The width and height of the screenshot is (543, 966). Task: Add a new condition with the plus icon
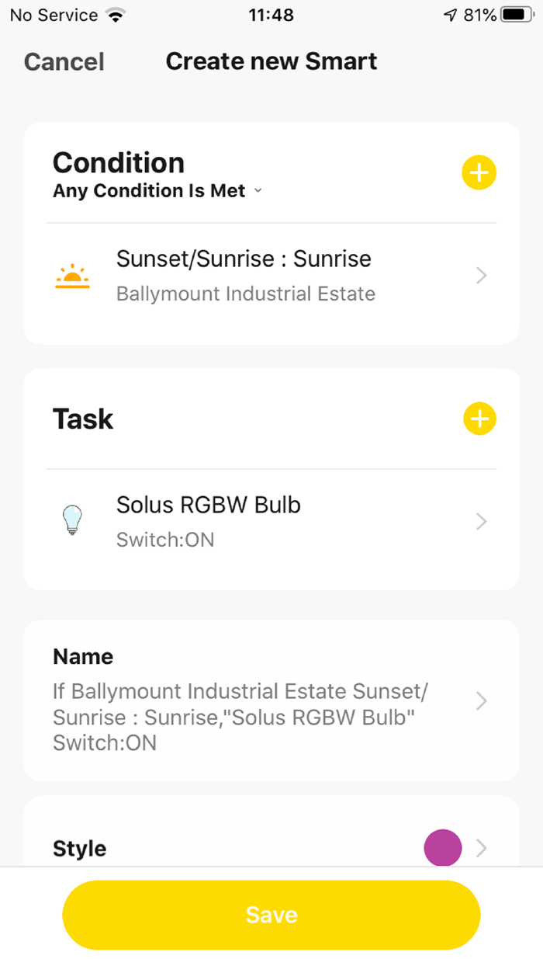pos(479,172)
